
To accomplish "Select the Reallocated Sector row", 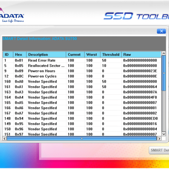I will pyautogui.click(x=82, y=66).
